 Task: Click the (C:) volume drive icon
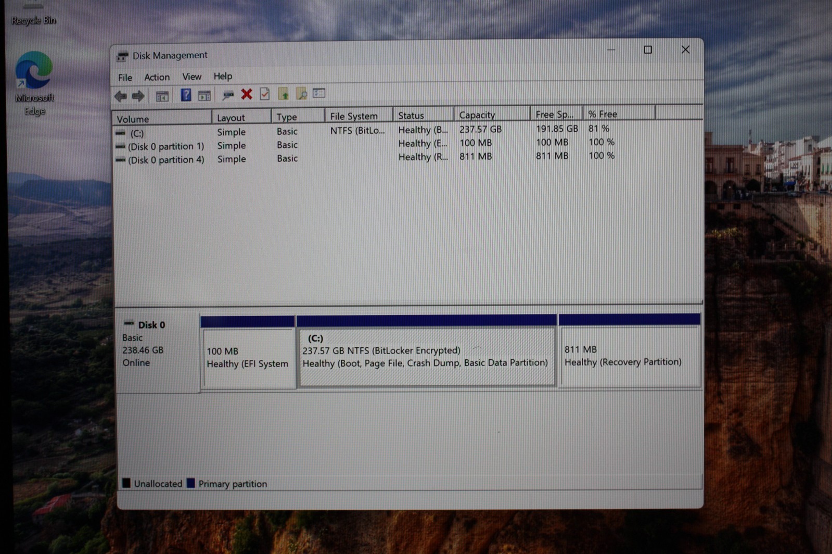[x=120, y=133]
